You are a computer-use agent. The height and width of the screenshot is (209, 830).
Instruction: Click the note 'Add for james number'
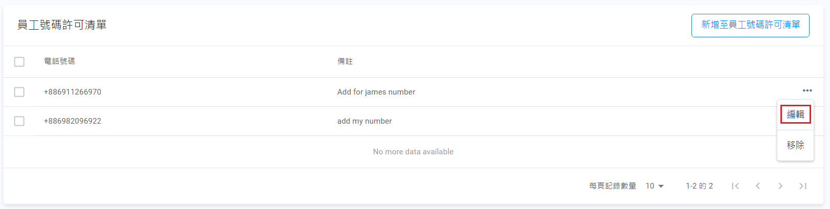click(x=376, y=92)
